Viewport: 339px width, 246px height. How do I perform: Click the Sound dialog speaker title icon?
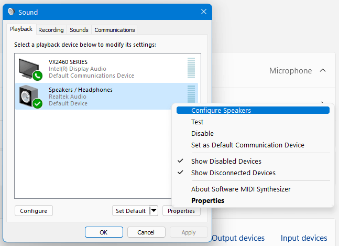(11, 12)
